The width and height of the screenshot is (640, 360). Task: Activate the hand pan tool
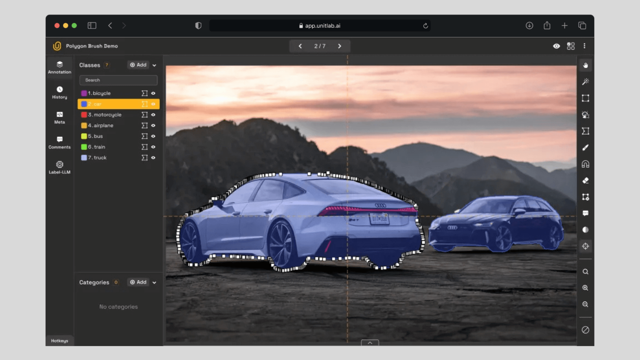[x=585, y=65]
